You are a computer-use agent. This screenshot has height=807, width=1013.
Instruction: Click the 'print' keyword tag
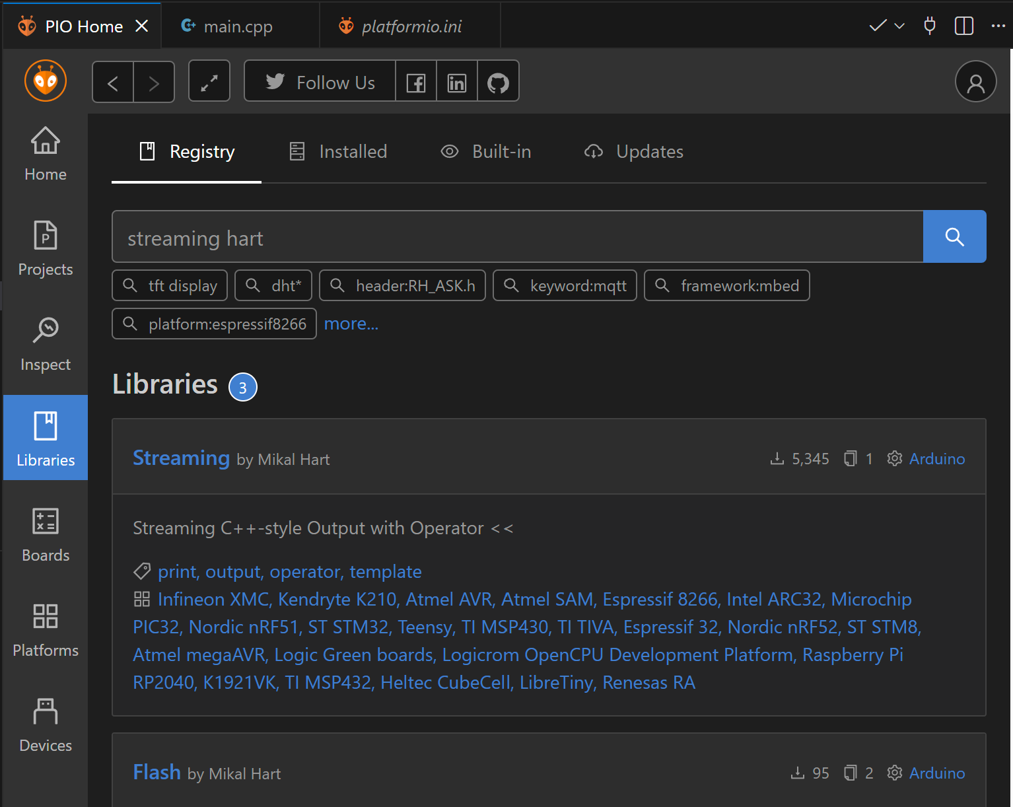pyautogui.click(x=177, y=572)
